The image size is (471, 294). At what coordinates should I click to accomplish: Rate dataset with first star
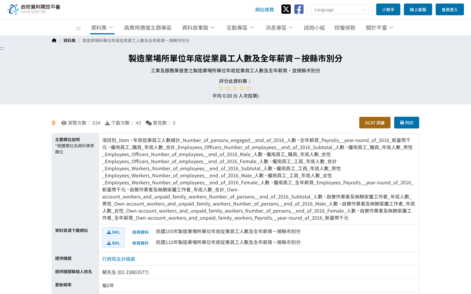220,88
